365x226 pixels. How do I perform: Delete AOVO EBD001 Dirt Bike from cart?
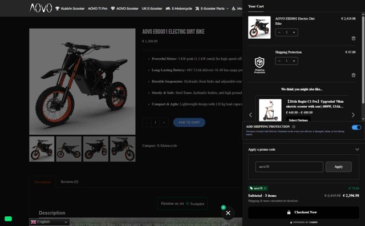tap(354, 38)
